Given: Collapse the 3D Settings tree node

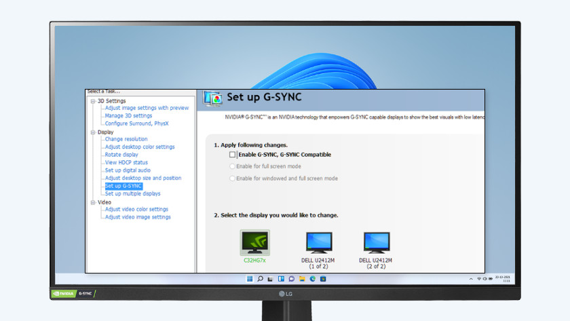Looking at the screenshot, I should (x=92, y=100).
